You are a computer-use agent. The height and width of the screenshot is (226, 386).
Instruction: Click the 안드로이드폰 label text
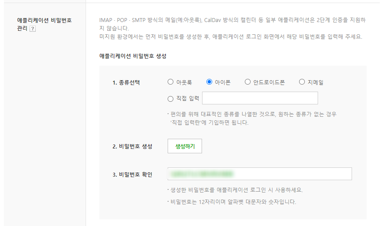269,82
